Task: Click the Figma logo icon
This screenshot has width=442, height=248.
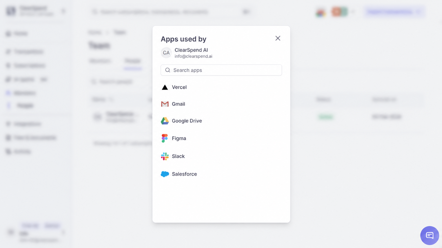Action: click(x=165, y=138)
